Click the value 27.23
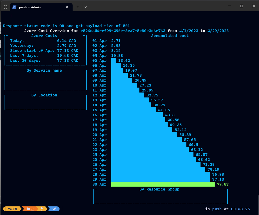259x215 pixels. pos(145,85)
